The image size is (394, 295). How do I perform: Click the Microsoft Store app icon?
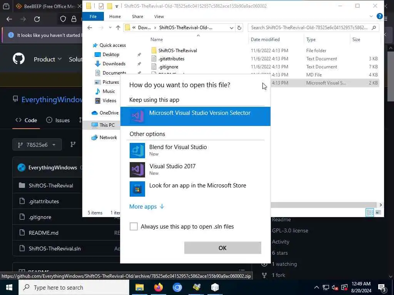[x=137, y=189]
